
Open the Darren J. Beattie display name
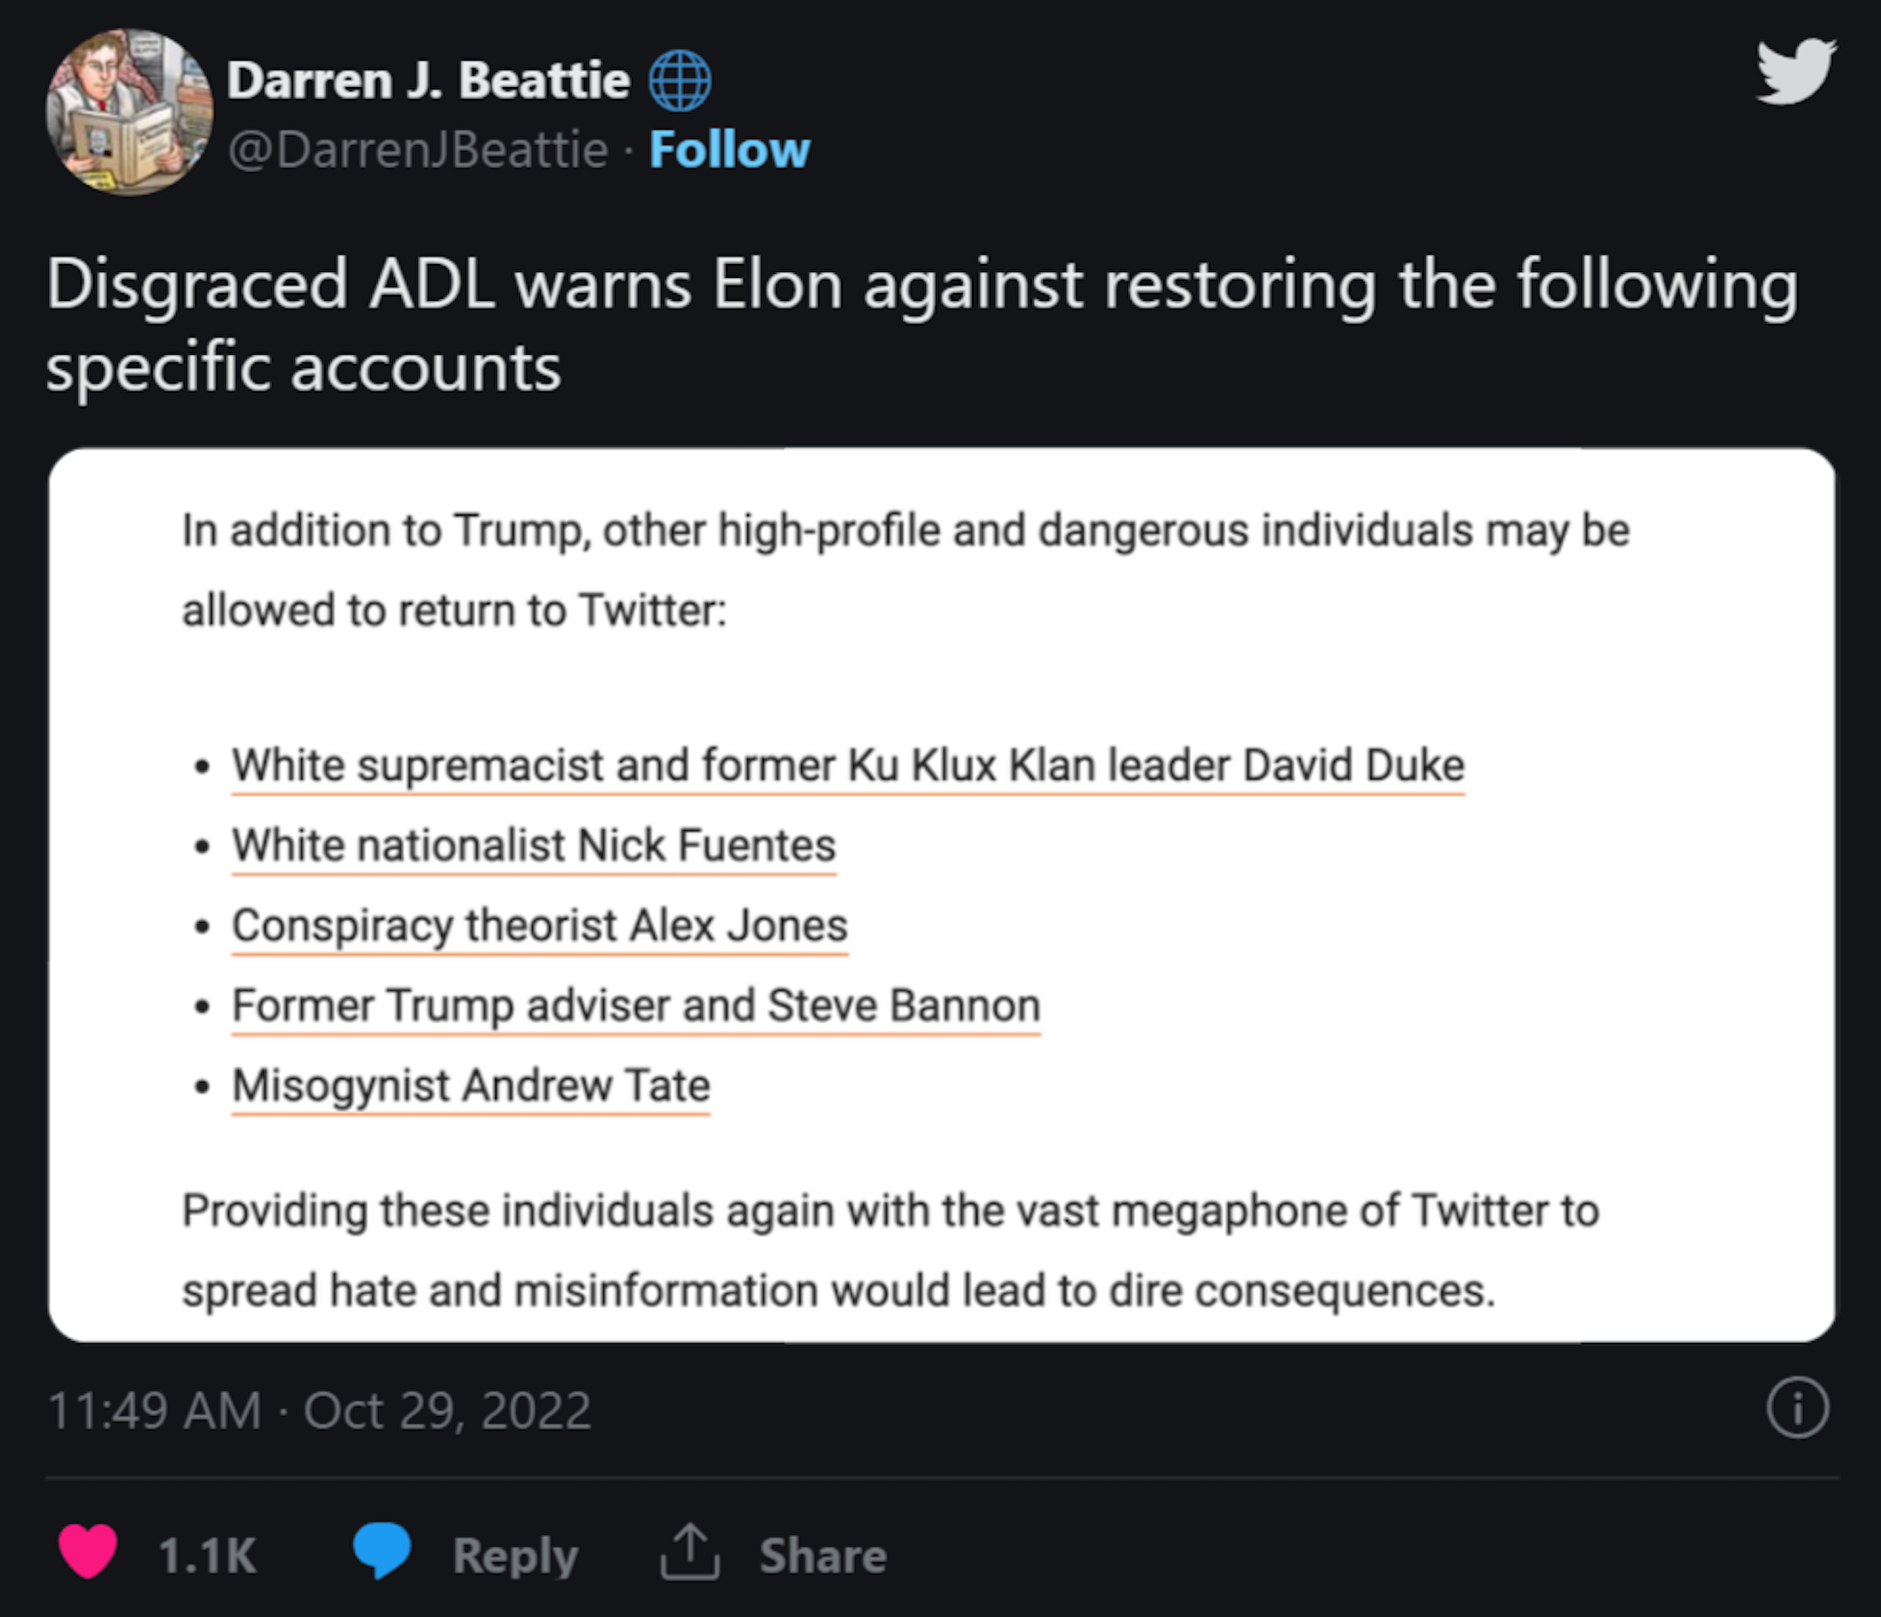click(428, 80)
